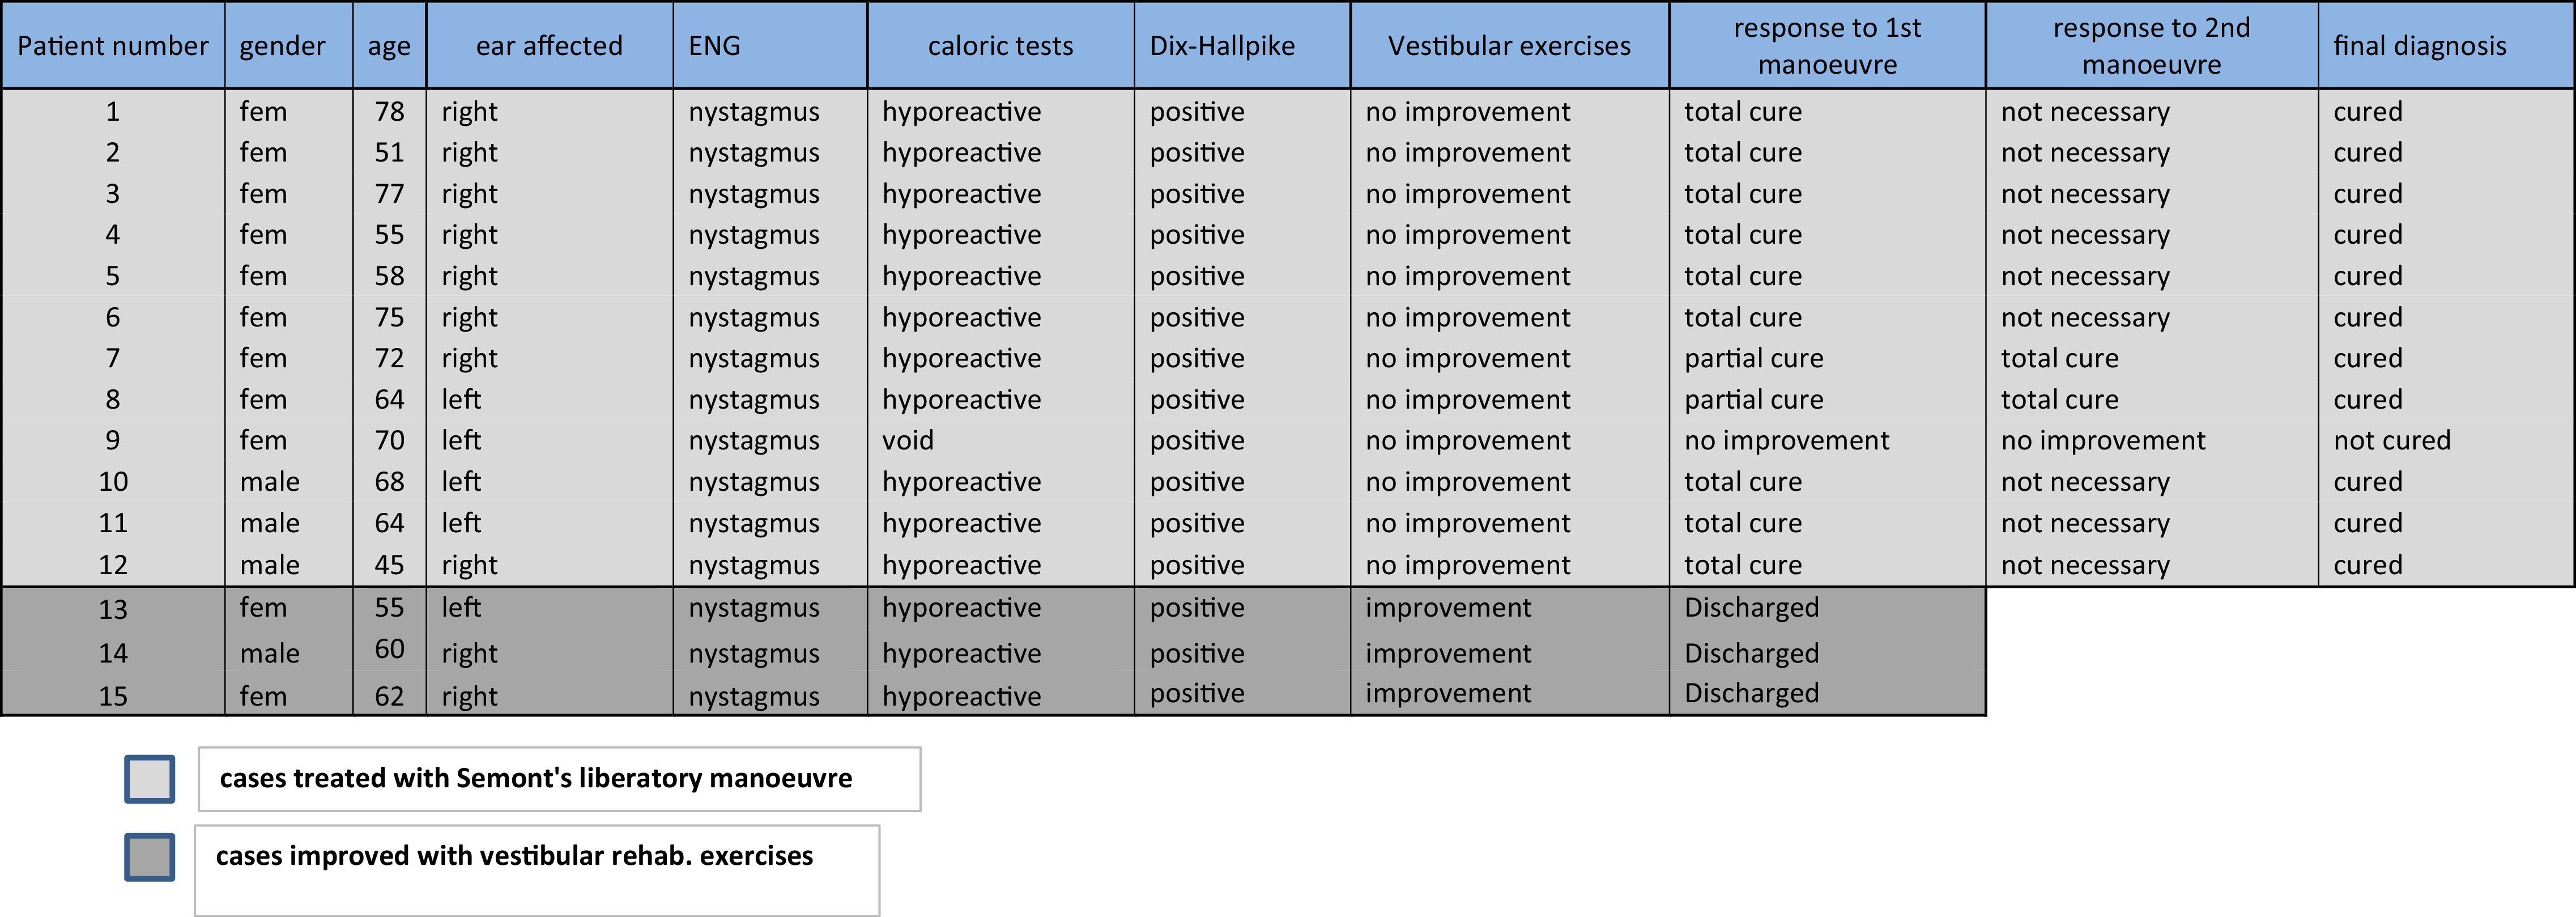Click the 'response to 2nd manoeuvre' header
This screenshot has width=2576, height=917.
pos(2152,46)
